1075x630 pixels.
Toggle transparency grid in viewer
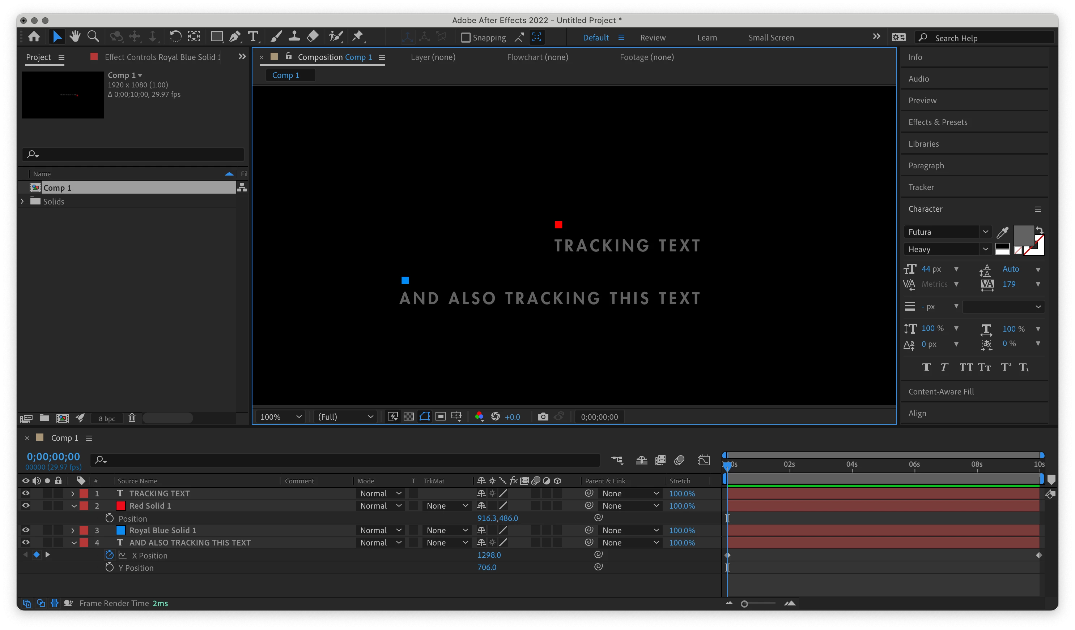(x=408, y=417)
